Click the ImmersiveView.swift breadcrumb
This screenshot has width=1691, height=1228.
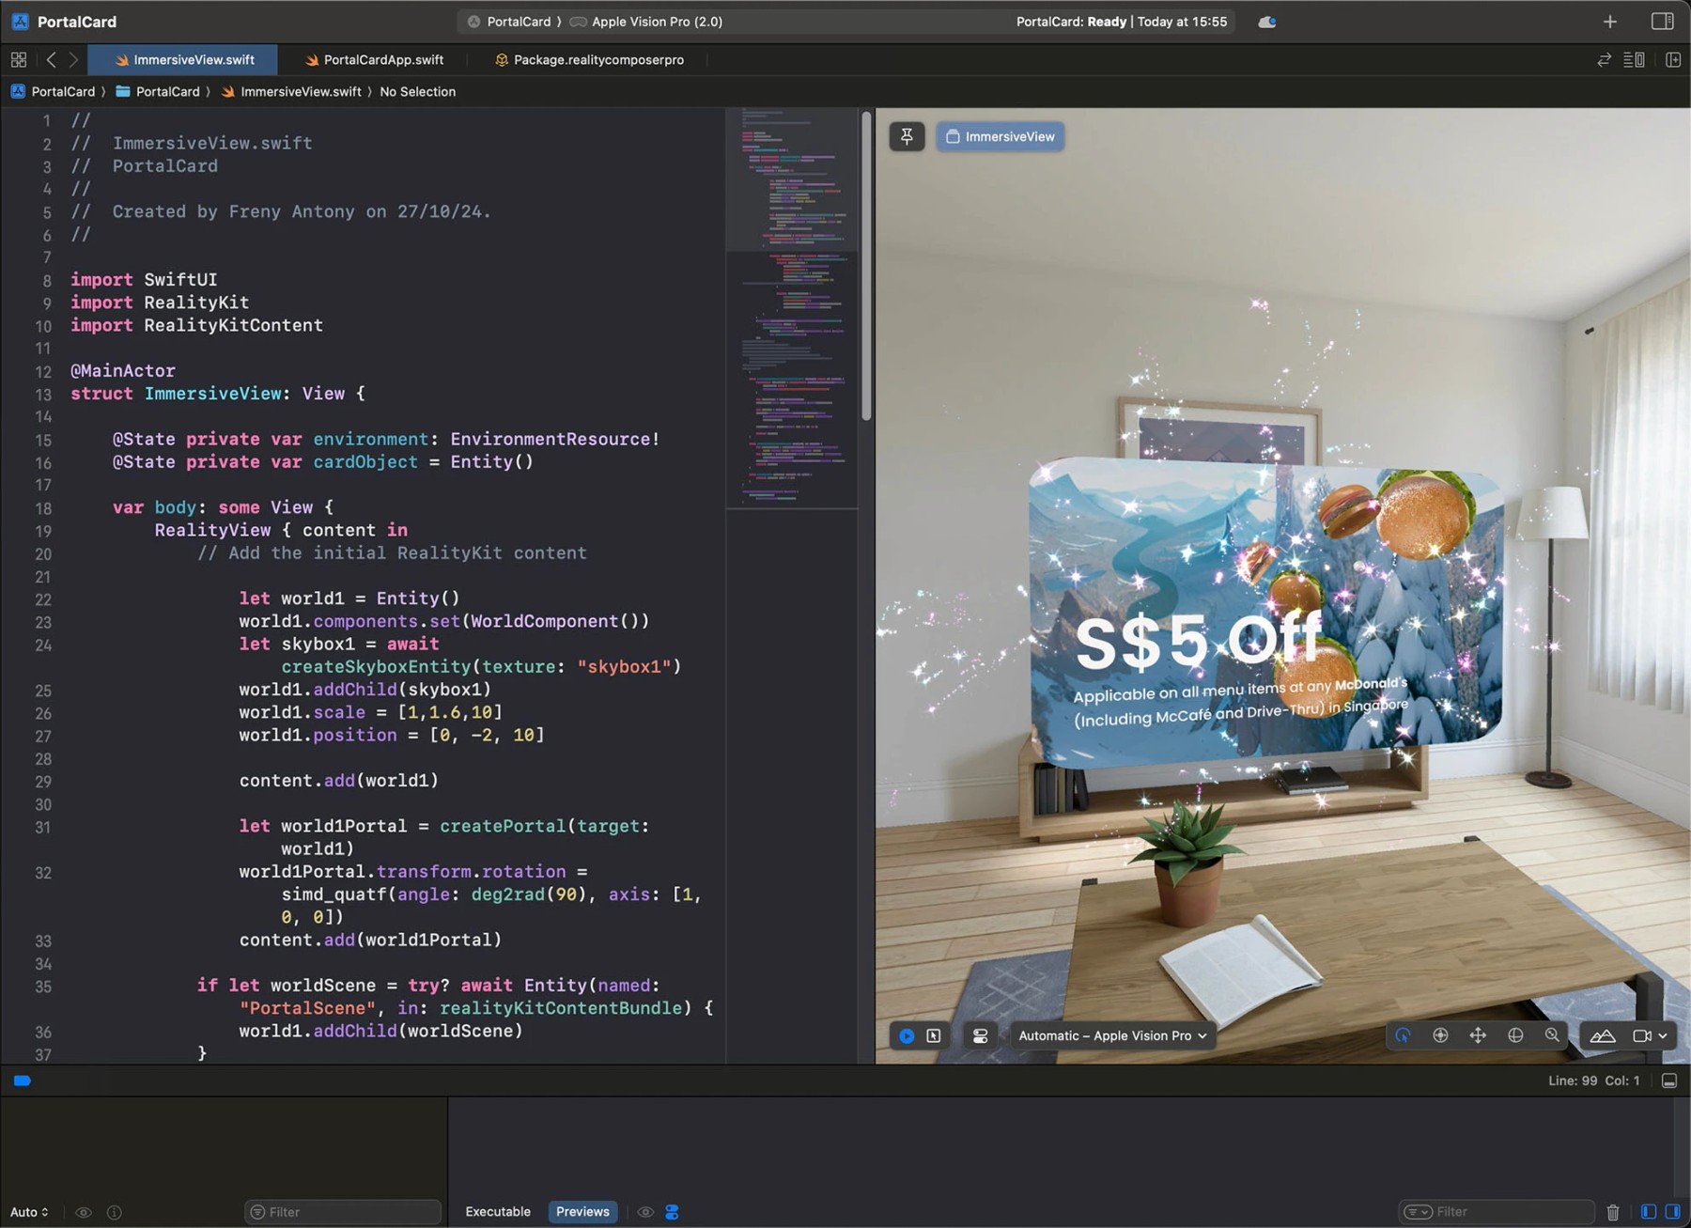coord(291,91)
